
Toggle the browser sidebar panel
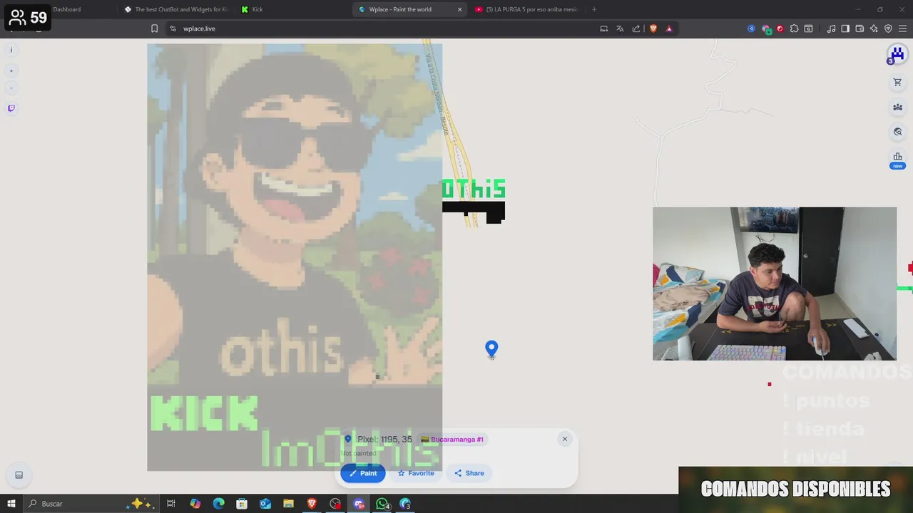tap(845, 28)
